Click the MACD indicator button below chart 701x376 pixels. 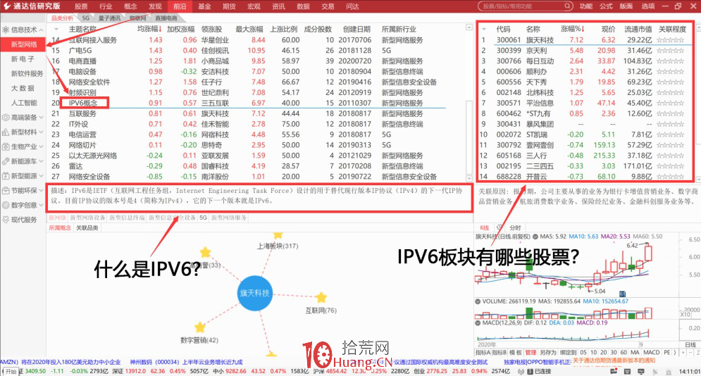pos(652,352)
